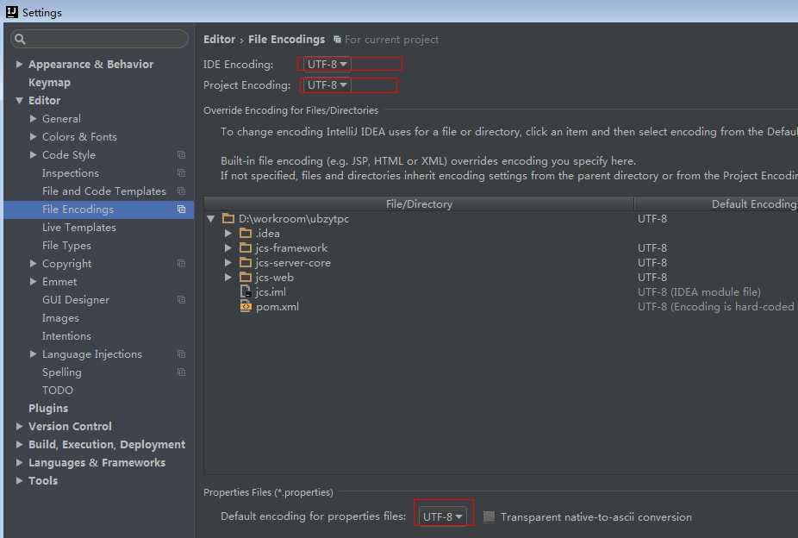Viewport: 798px width, 538px height.
Task: Click the .idea folder icon
Action: (246, 233)
